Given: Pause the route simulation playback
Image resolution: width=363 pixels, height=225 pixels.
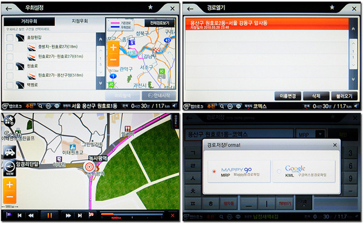Looking at the screenshot, I should pos(50,215).
